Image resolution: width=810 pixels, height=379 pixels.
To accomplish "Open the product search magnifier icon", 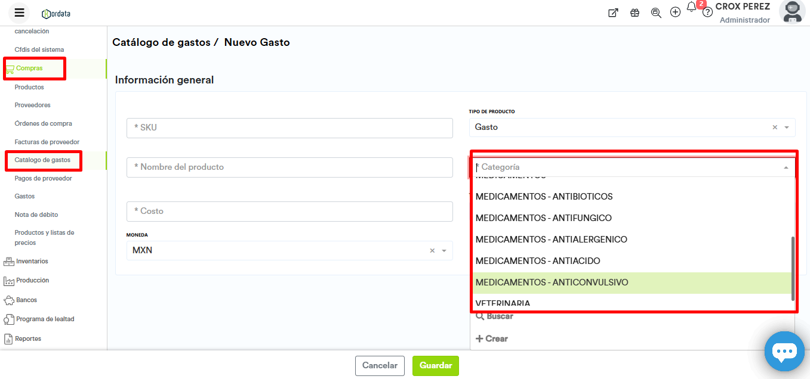I will point(656,13).
